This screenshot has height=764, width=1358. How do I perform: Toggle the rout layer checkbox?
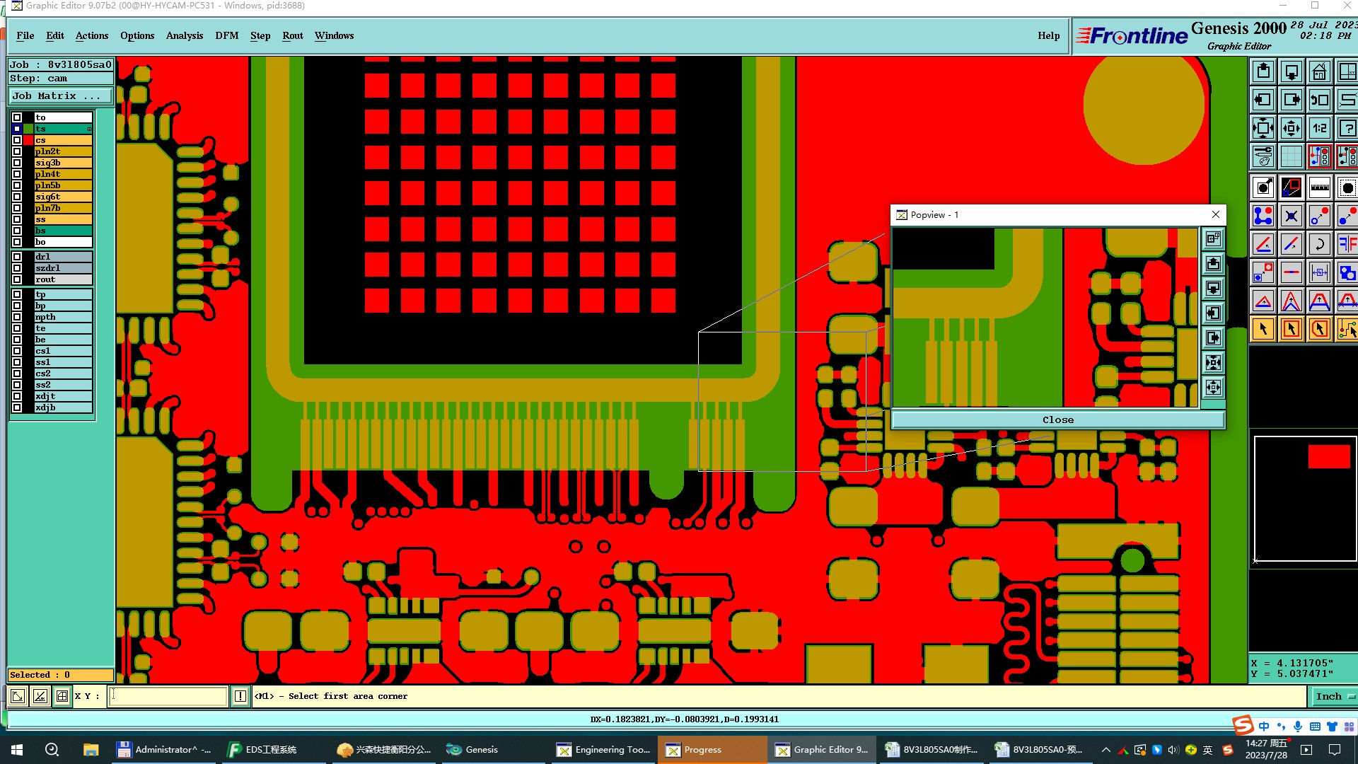tap(17, 279)
